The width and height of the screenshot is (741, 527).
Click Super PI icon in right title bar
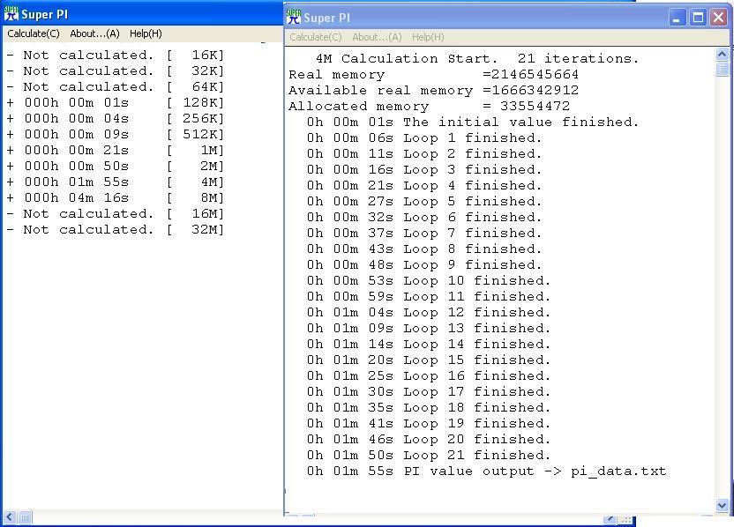(294, 17)
